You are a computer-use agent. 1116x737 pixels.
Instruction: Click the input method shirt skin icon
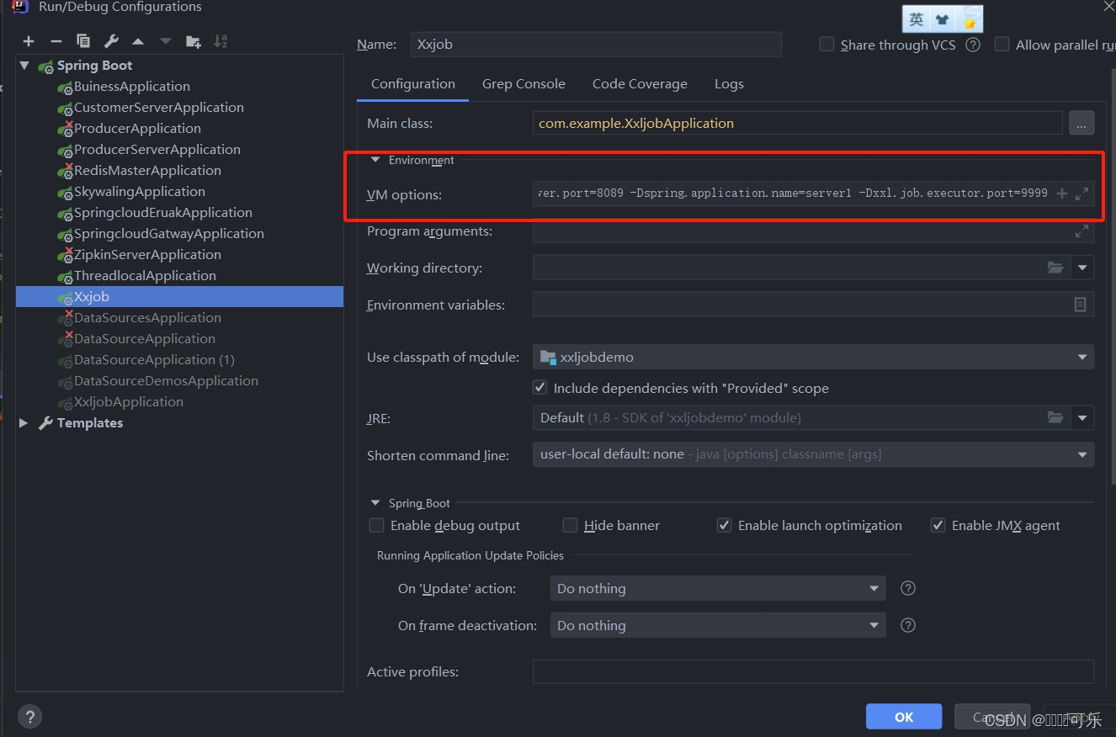coord(943,19)
